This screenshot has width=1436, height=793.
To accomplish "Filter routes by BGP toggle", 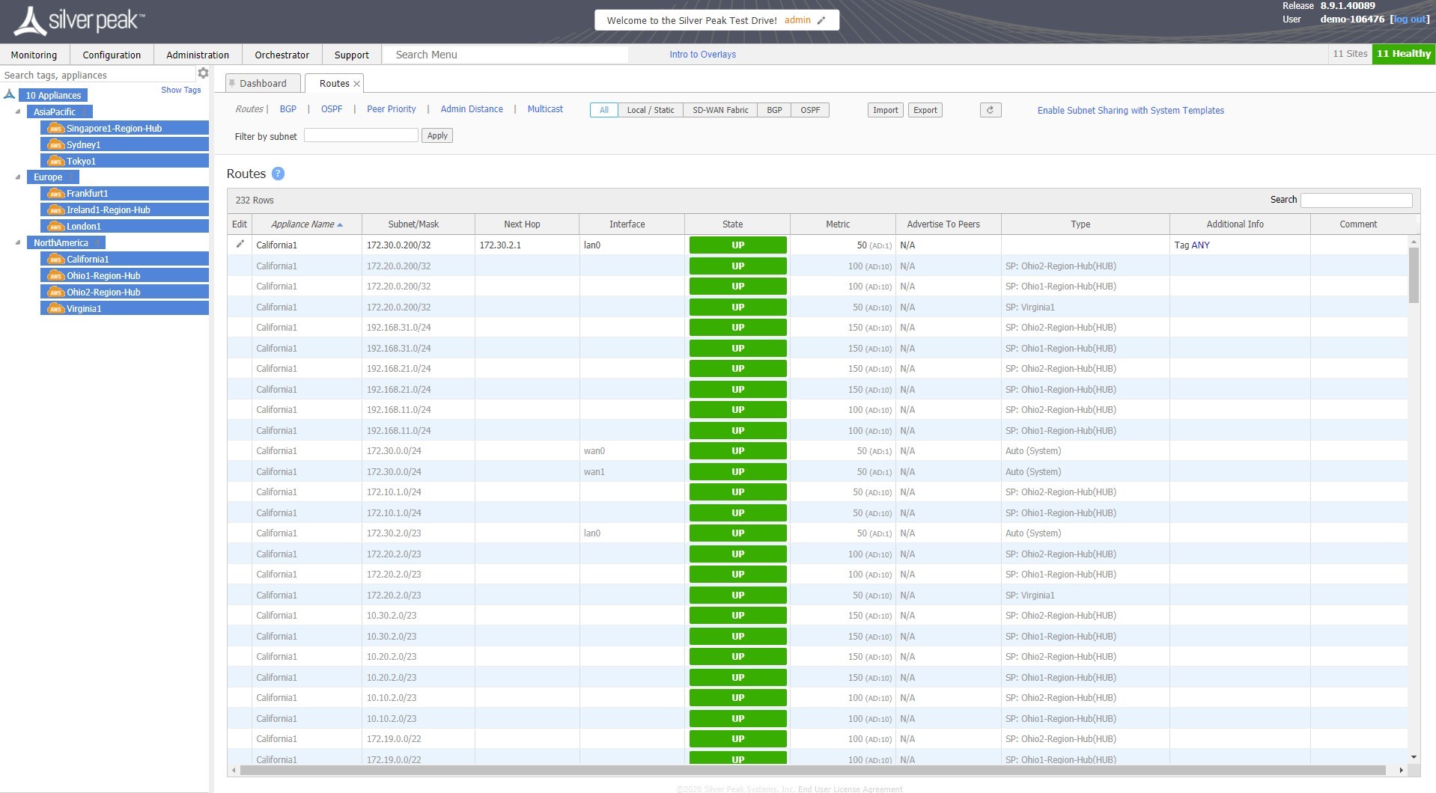I will click(774, 110).
